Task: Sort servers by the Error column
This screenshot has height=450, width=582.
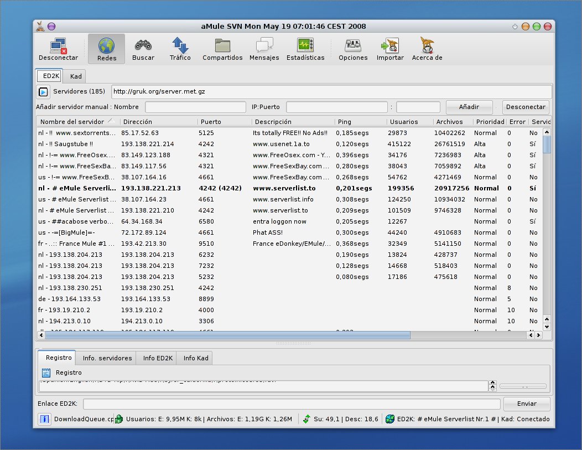Action: (517, 122)
